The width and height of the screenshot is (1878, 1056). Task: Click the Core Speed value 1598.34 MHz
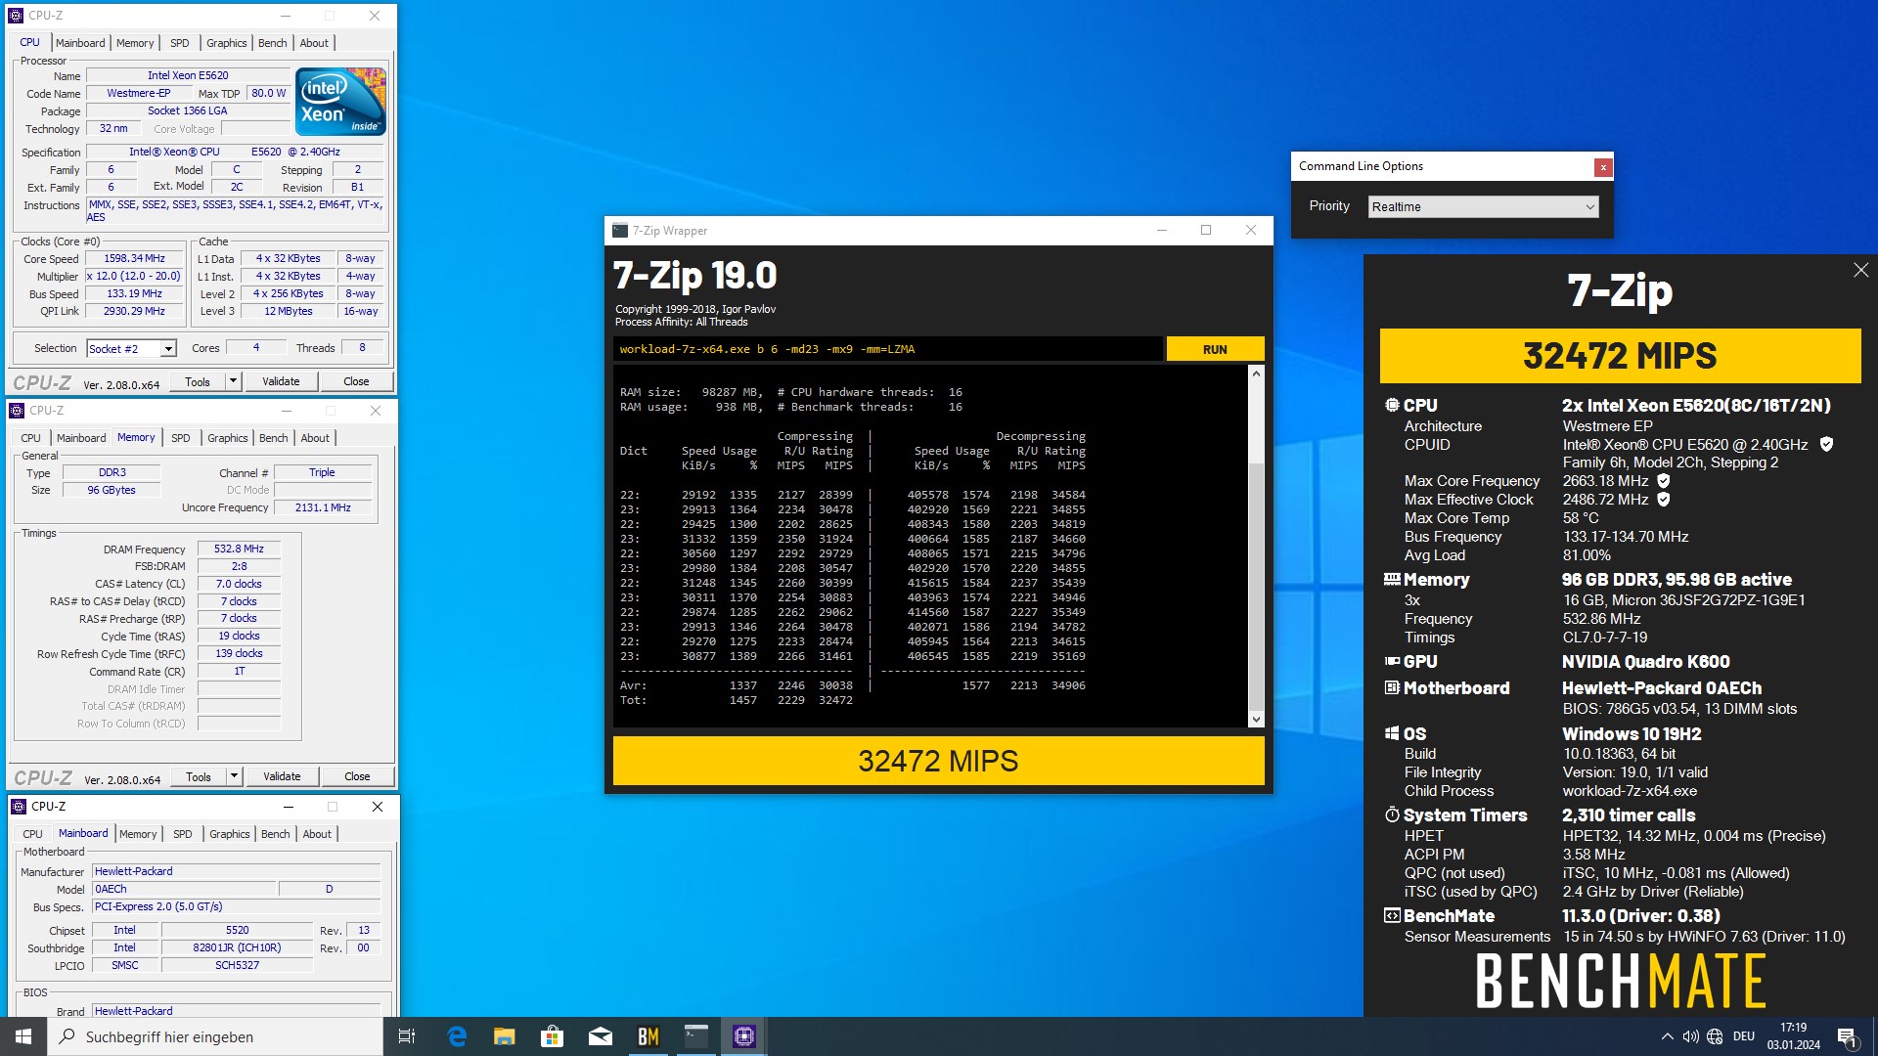click(x=135, y=258)
